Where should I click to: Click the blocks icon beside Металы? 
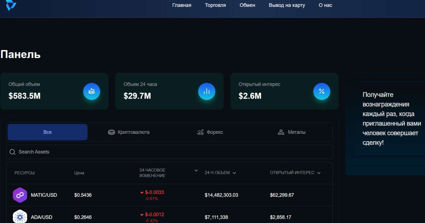(x=281, y=132)
